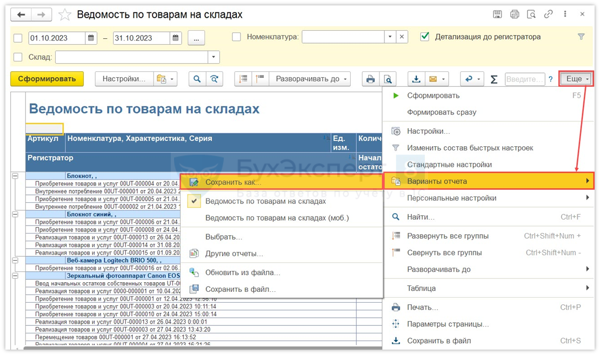The height and width of the screenshot is (355, 600).
Task: Click the sum sigma icon
Action: pos(494,79)
